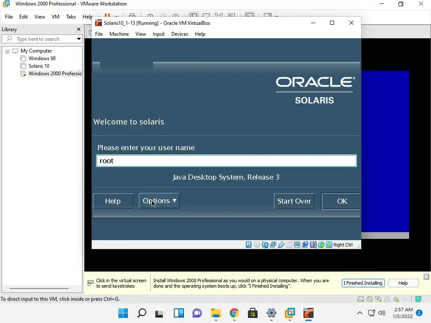Click OK on Solaris login
Viewport: 431px width, 323px height.
(x=341, y=201)
